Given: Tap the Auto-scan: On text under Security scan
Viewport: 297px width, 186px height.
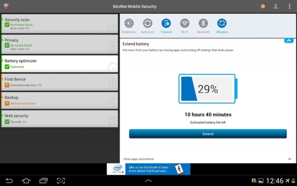Looking at the screenshot, I should tap(20, 28).
